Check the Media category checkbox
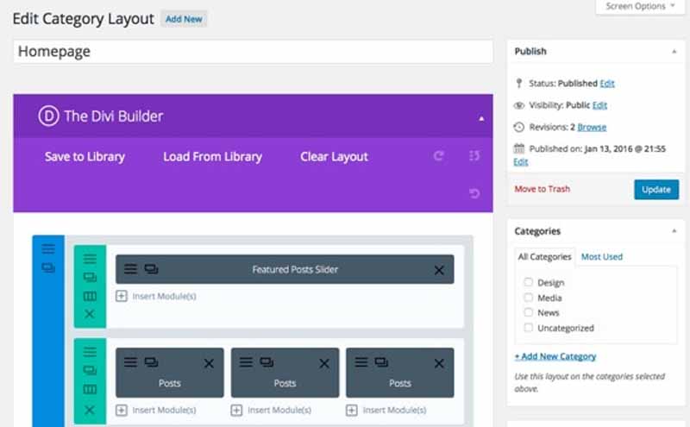 point(528,297)
